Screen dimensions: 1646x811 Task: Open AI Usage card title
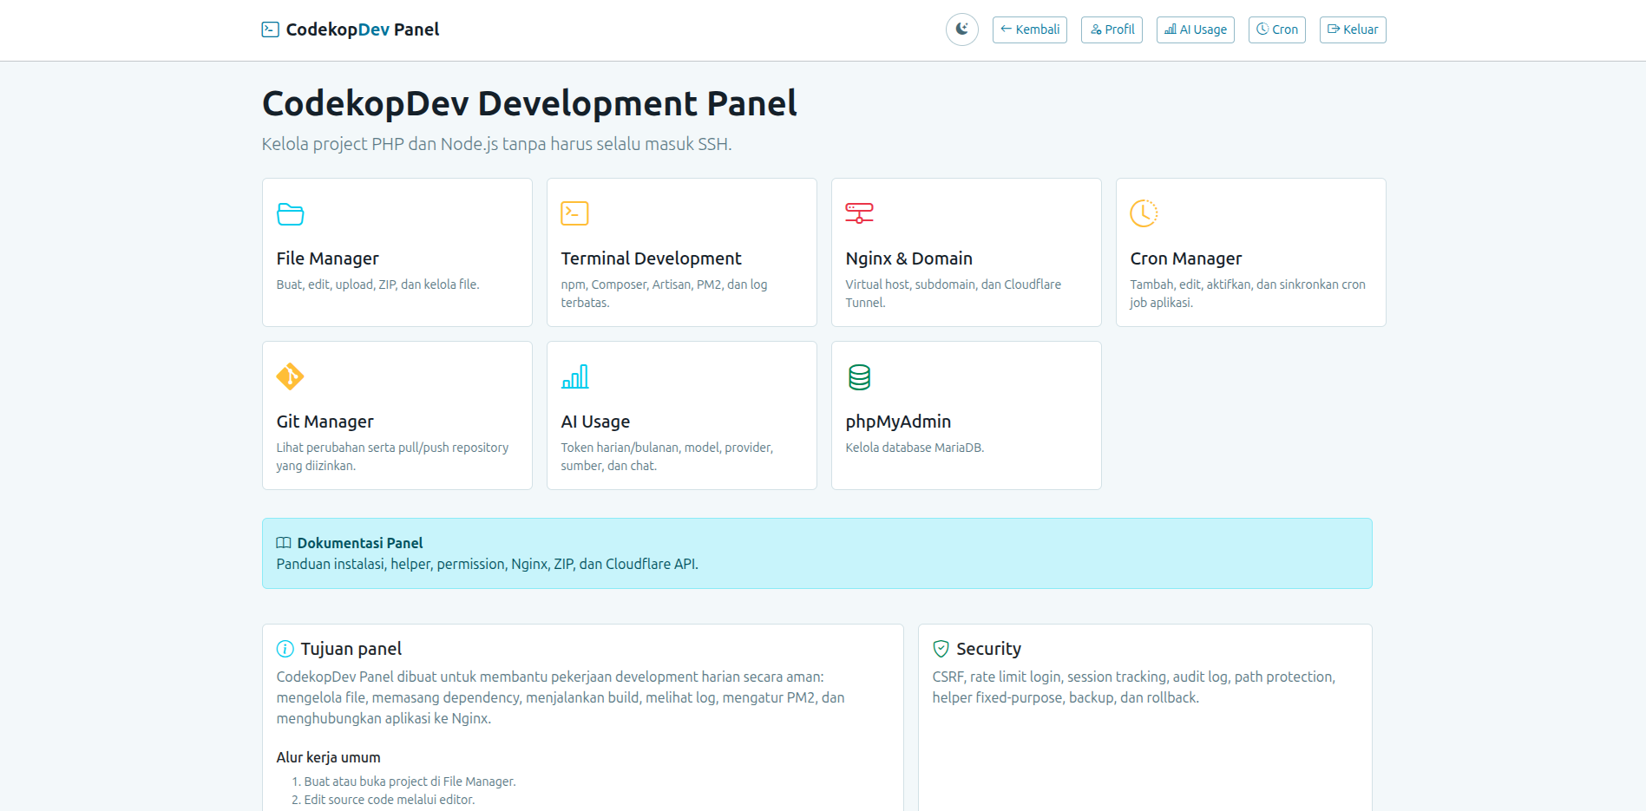[x=595, y=422]
